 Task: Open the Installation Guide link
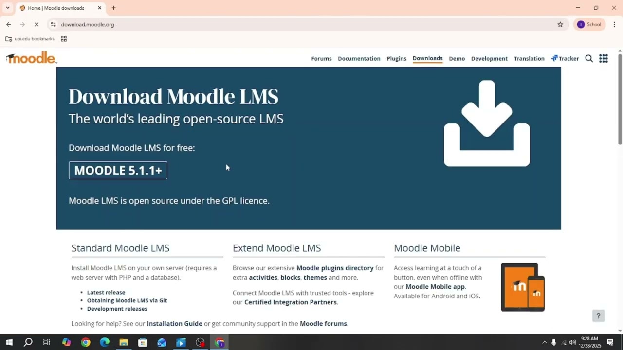point(174,323)
